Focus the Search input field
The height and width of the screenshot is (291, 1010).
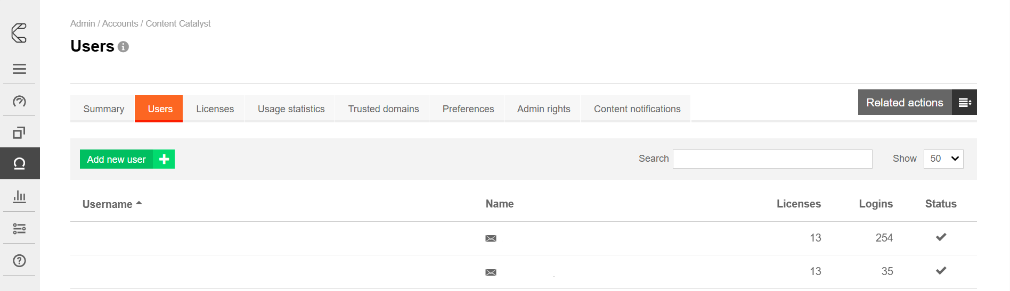pos(772,159)
